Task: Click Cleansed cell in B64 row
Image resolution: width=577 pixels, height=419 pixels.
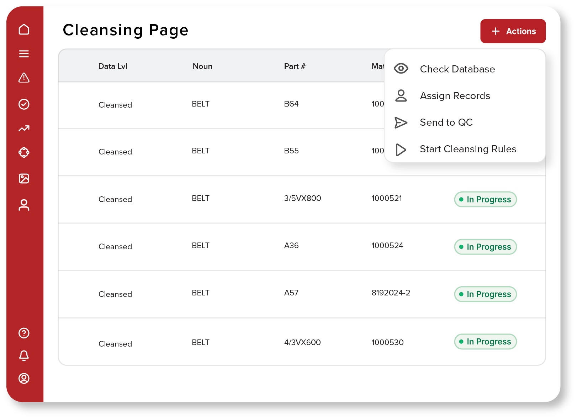Action: tap(115, 105)
